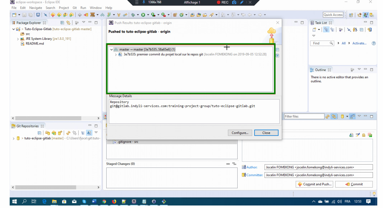Select README.md in Package Explorer
The image size is (383, 208).
point(35,44)
